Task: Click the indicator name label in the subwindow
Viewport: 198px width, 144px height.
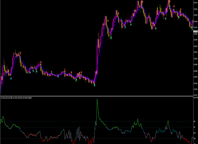Action: coord(16,98)
